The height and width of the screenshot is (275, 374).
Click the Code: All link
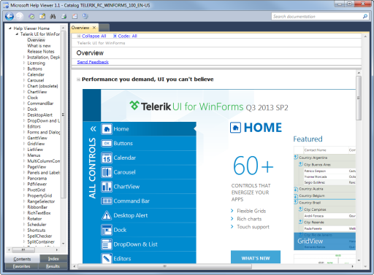pyautogui.click(x=127, y=36)
